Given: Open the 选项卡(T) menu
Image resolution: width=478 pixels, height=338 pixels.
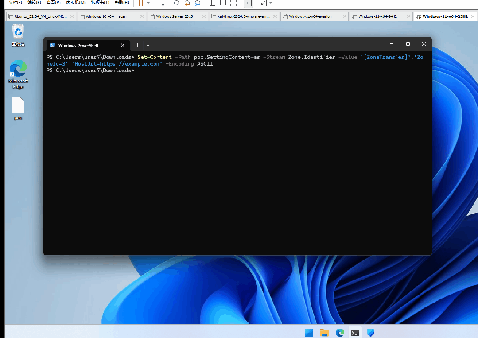Looking at the screenshot, I should pos(100,3).
